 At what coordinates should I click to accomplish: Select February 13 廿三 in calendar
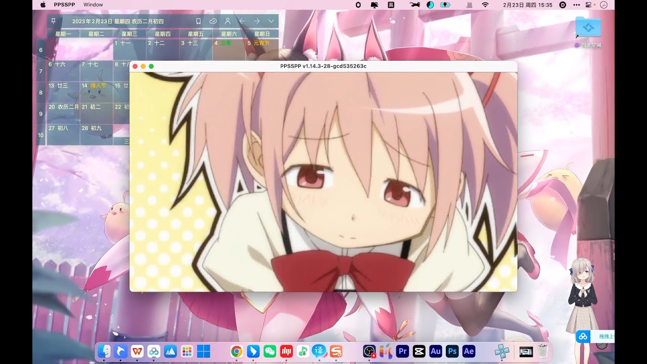click(63, 92)
